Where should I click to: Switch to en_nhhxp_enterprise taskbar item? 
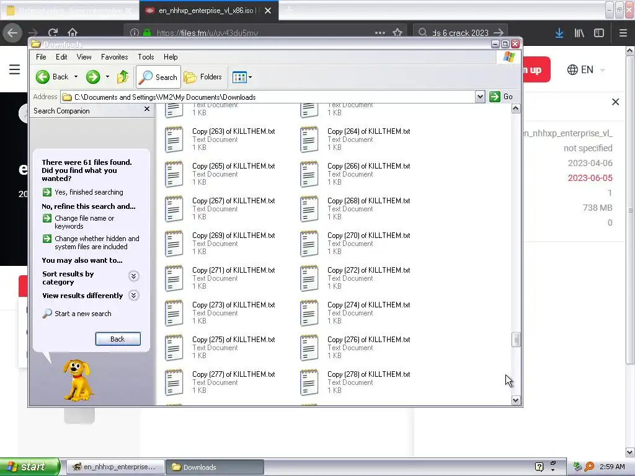click(x=115, y=467)
